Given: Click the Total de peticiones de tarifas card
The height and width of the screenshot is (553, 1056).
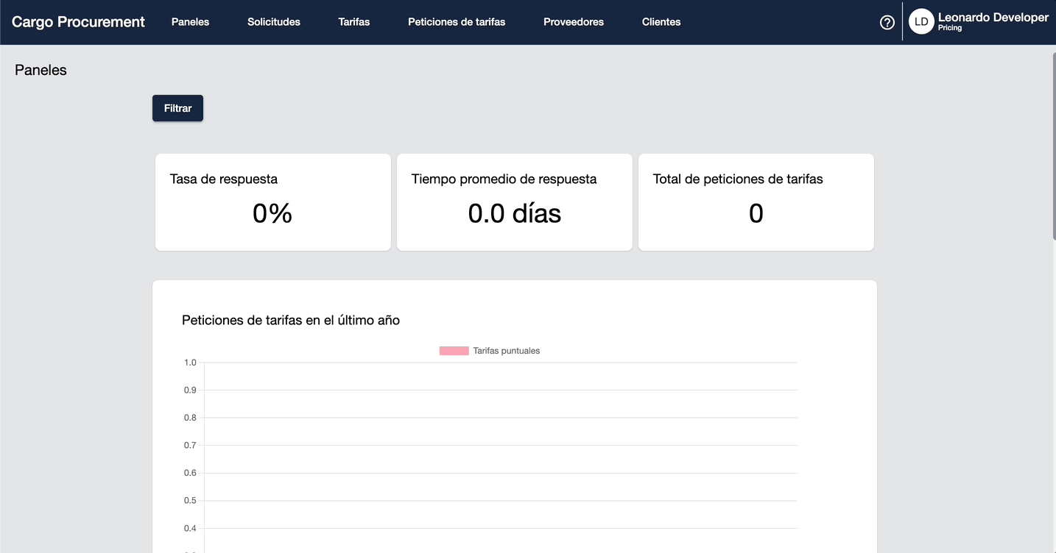Looking at the screenshot, I should point(756,202).
